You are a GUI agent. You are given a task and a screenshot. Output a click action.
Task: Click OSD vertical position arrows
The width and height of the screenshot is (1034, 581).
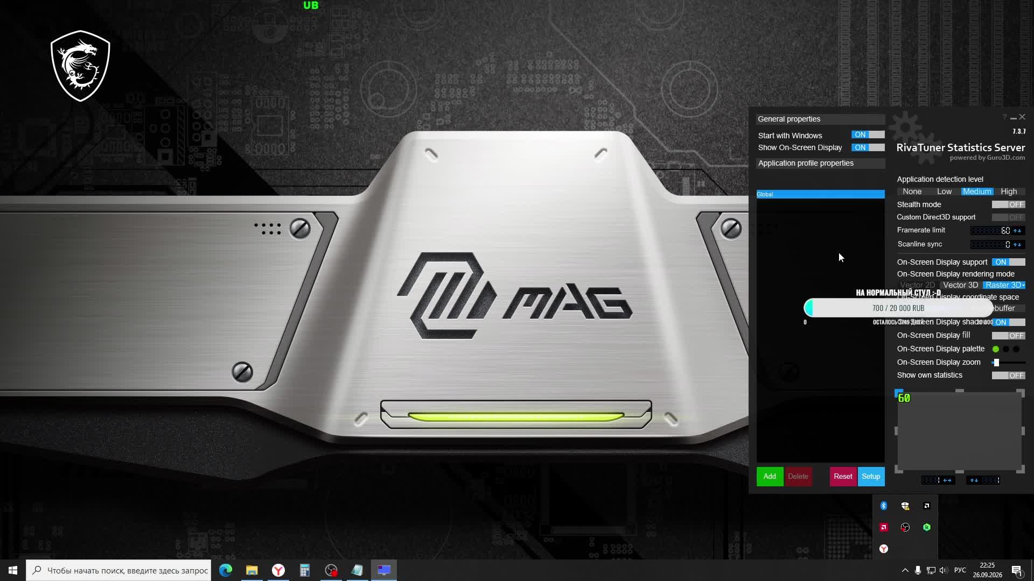[x=974, y=480]
